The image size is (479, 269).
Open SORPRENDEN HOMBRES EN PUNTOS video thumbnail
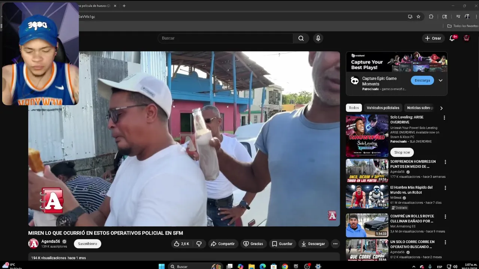tap(367, 171)
